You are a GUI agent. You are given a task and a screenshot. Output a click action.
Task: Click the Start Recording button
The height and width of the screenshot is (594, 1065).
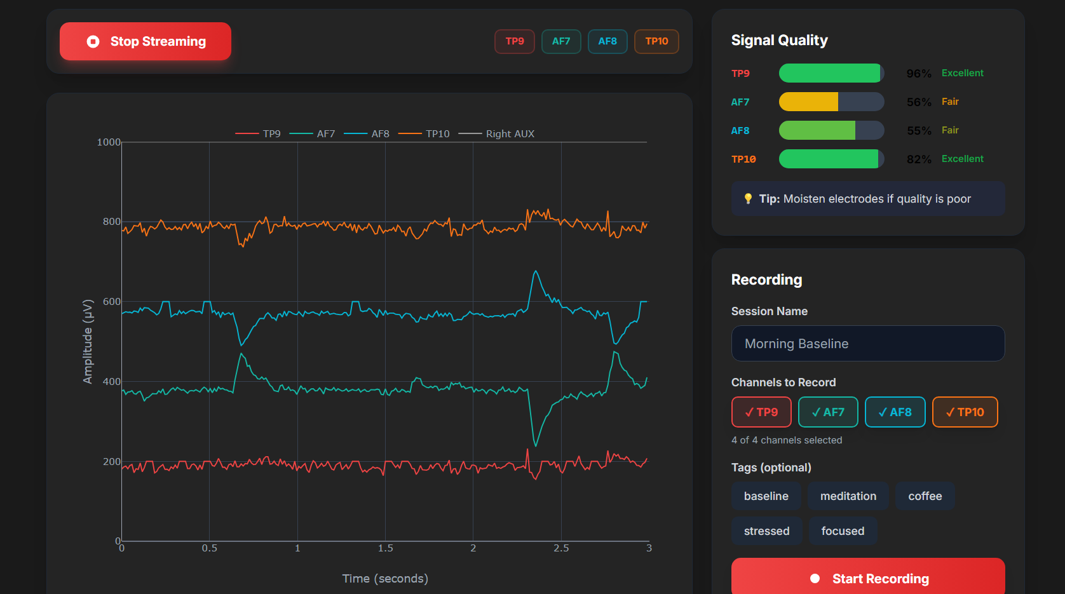pos(867,578)
